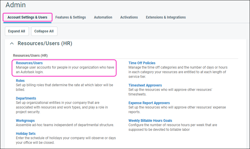
Task: Click the Expand All button
Action: [16, 31]
